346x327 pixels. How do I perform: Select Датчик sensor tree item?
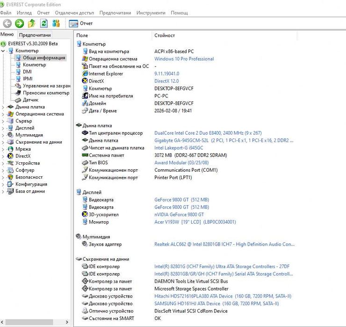pos(30,100)
